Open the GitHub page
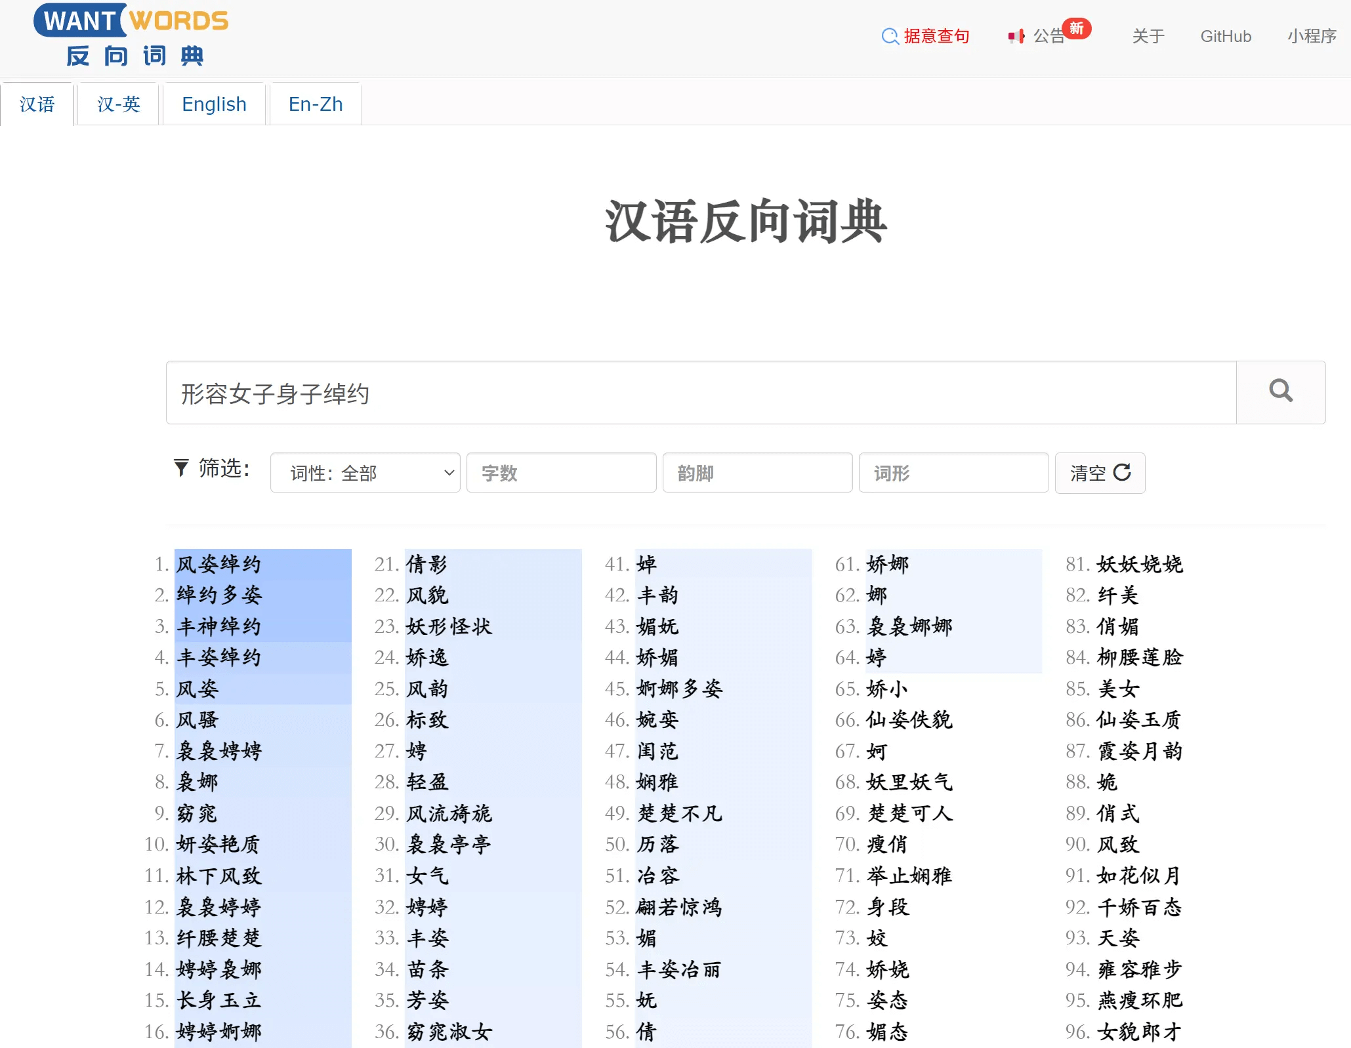 (x=1226, y=37)
